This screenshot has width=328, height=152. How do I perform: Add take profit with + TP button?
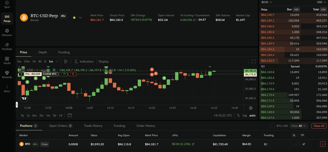(63, 74)
